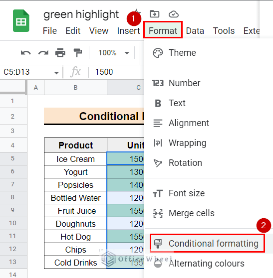Open the zoom level dropdown
Viewport: 273px width, 278px height.
click(114, 53)
